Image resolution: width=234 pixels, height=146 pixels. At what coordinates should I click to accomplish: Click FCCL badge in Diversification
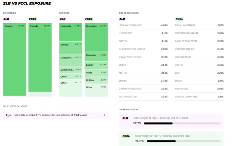(126, 136)
